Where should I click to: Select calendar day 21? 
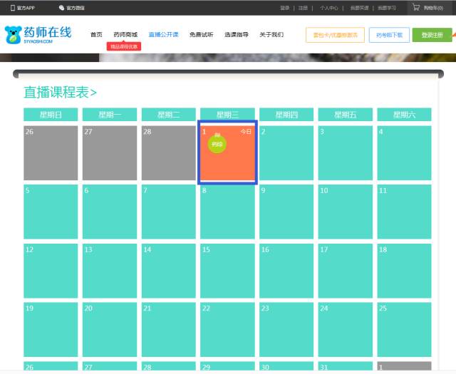169,330
